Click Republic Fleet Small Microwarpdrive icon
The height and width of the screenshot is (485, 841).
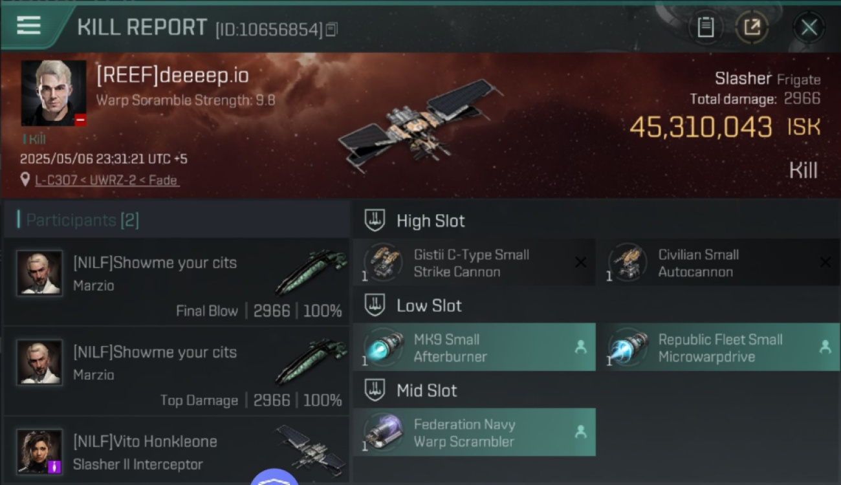click(x=628, y=347)
